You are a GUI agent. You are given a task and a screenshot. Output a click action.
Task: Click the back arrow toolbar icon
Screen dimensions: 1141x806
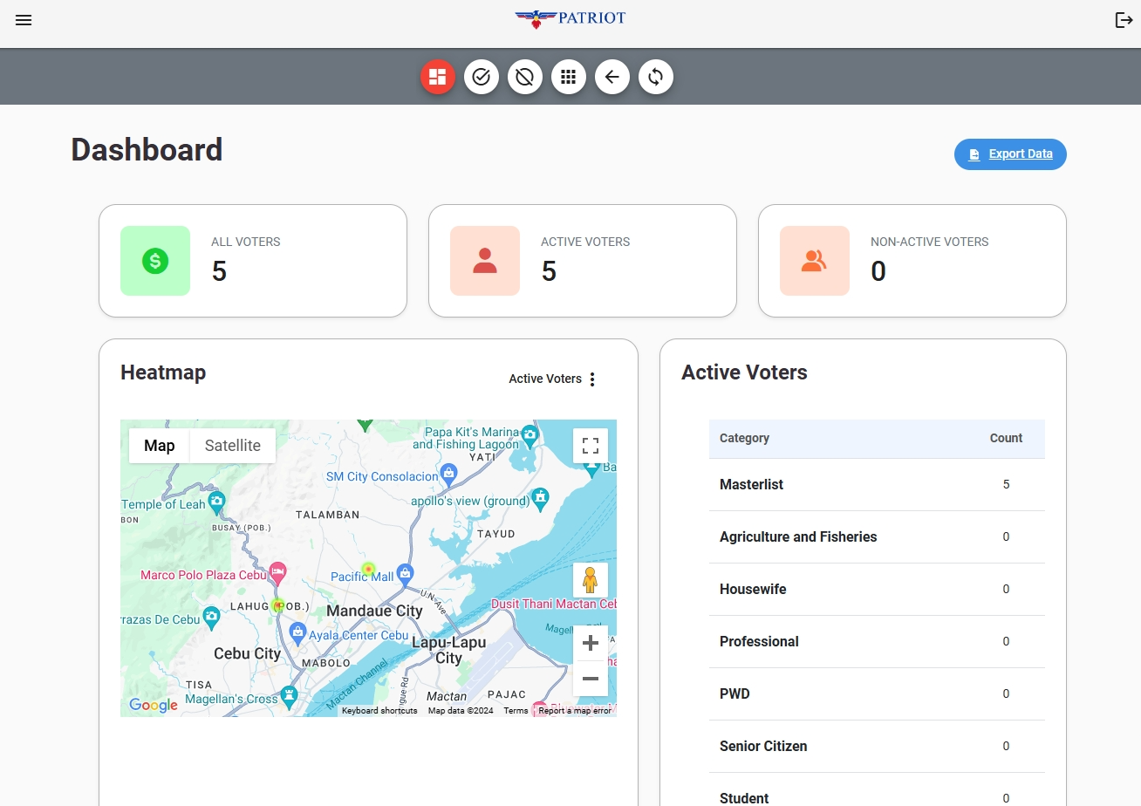point(611,77)
